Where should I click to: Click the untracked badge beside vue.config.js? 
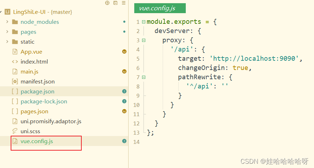coord(124,141)
